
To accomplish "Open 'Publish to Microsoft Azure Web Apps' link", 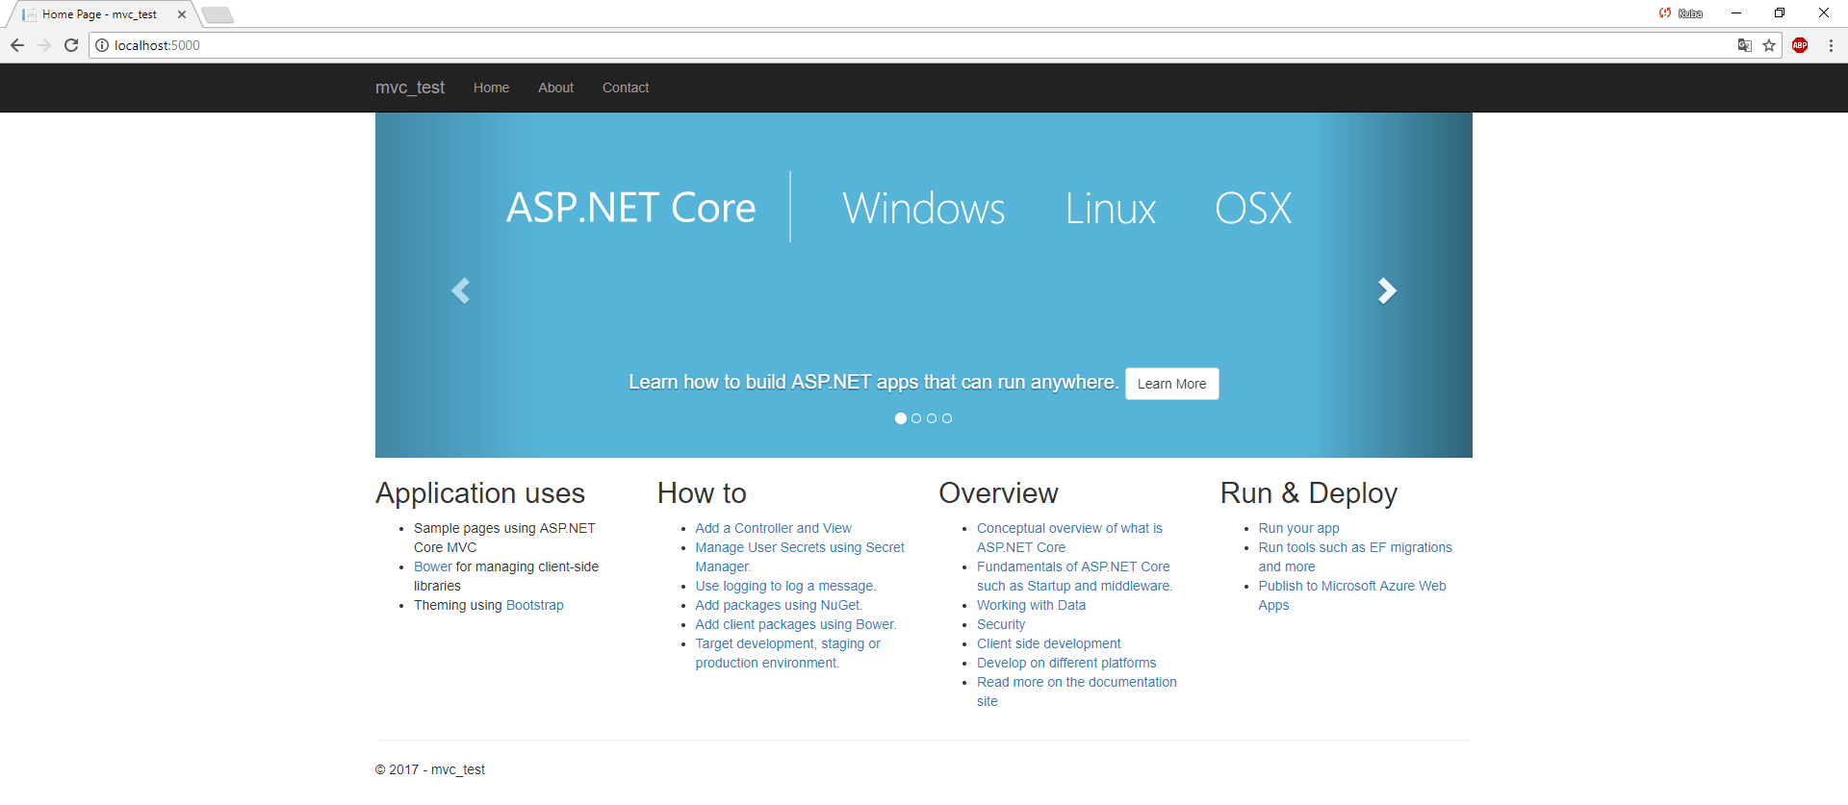I will coord(1352,595).
